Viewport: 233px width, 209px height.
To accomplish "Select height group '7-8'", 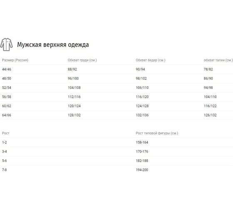I will pyautogui.click(x=5, y=170).
